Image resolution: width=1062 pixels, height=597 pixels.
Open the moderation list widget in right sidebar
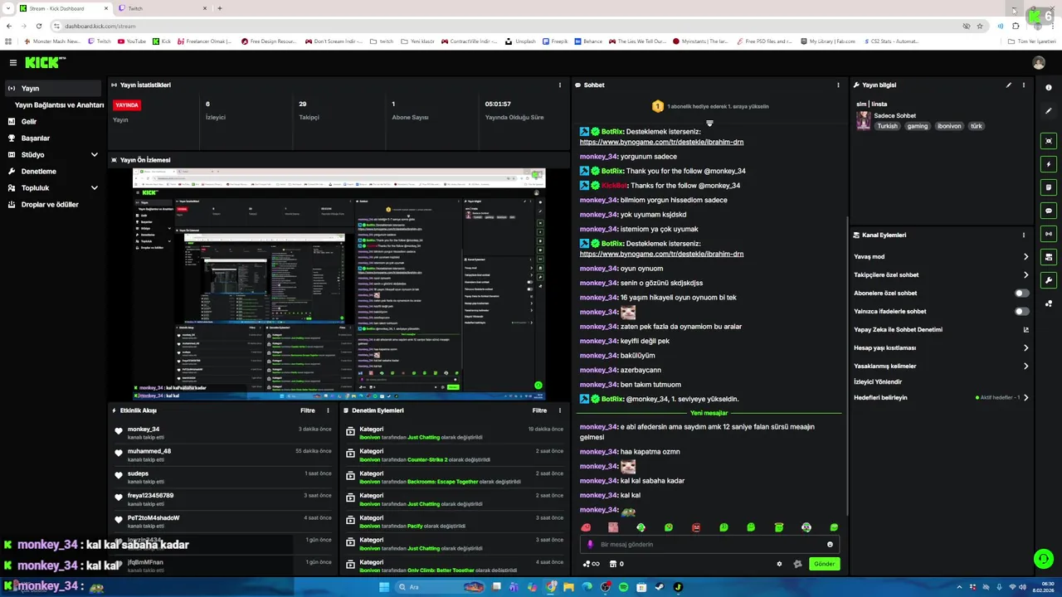tap(1049, 257)
